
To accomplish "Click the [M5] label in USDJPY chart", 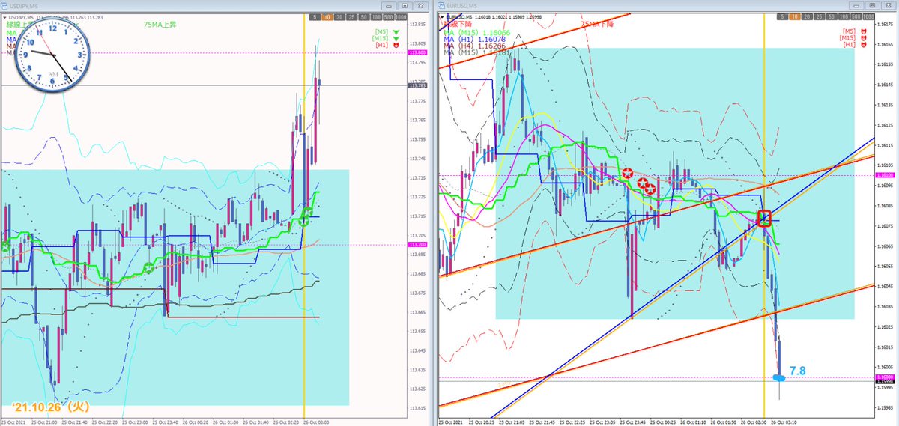I will tap(381, 32).
